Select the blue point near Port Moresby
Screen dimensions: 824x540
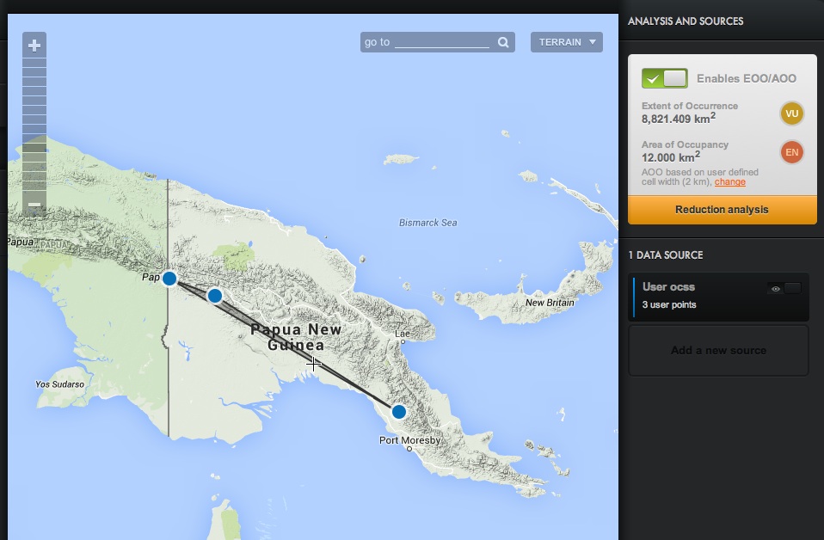point(398,412)
